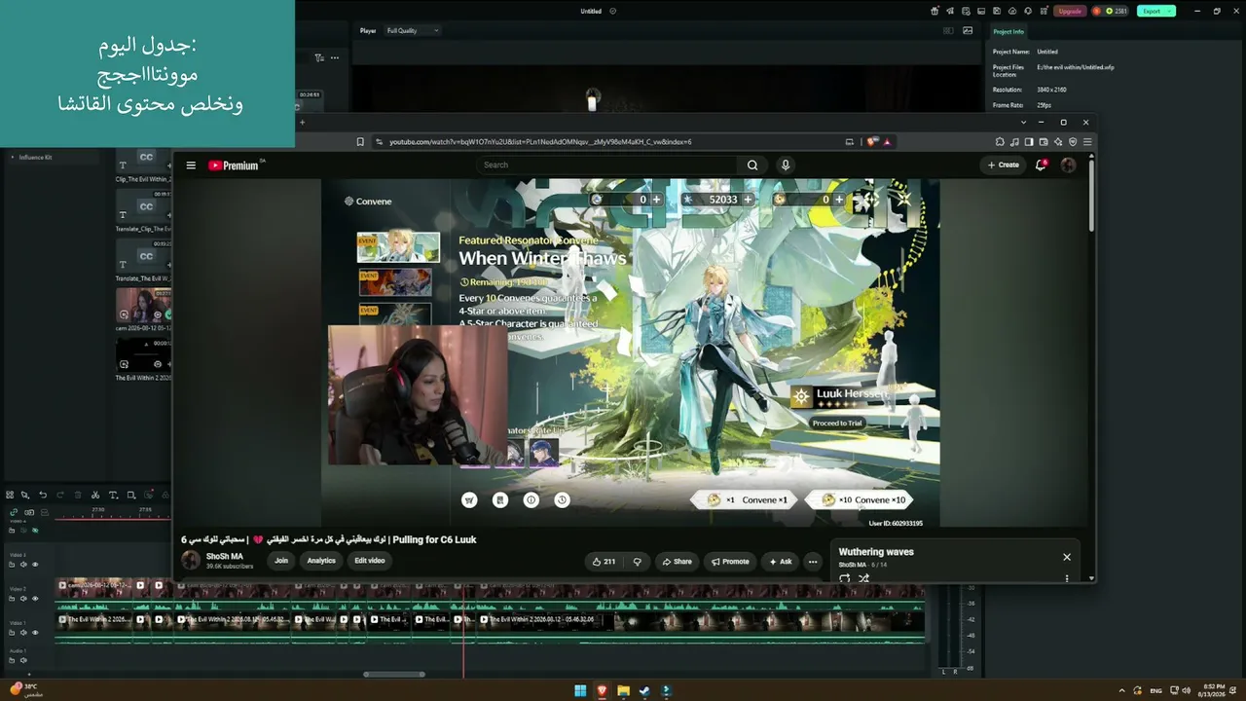Viewport: 1246px width, 701px height.
Task: Hide the Video 3 track
Action: pos(35,565)
